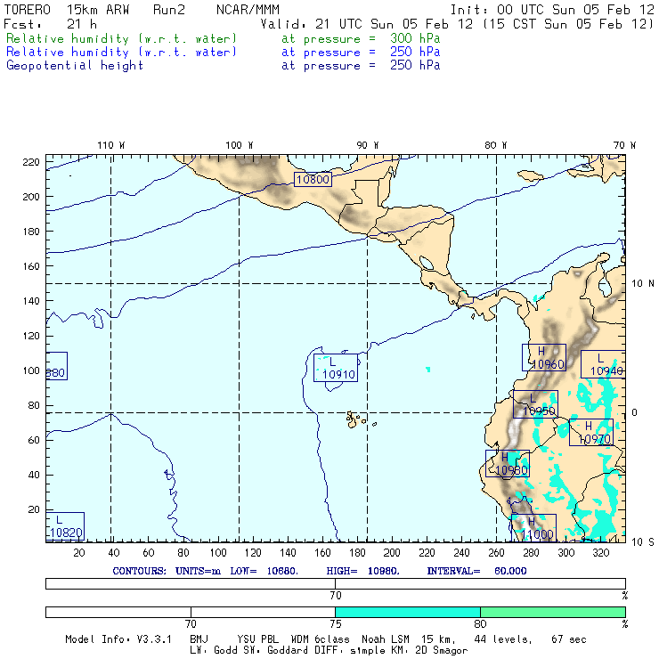Click the 70 W longitude label
Image resolution: width=659 pixels, height=659 pixels.
tap(624, 145)
